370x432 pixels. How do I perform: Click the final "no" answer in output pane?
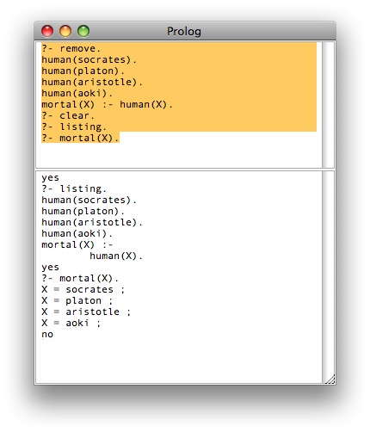click(x=47, y=335)
